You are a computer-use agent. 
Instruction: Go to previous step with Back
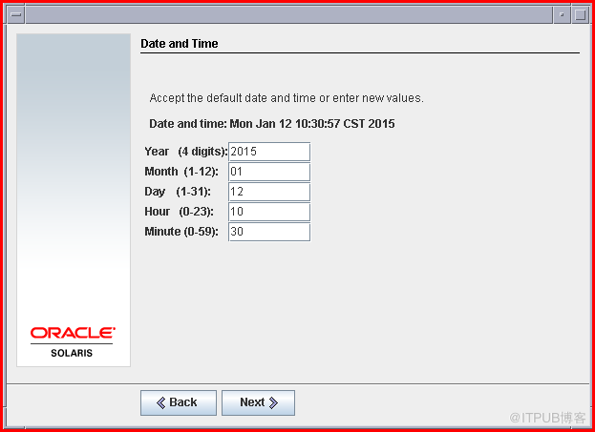click(x=179, y=402)
